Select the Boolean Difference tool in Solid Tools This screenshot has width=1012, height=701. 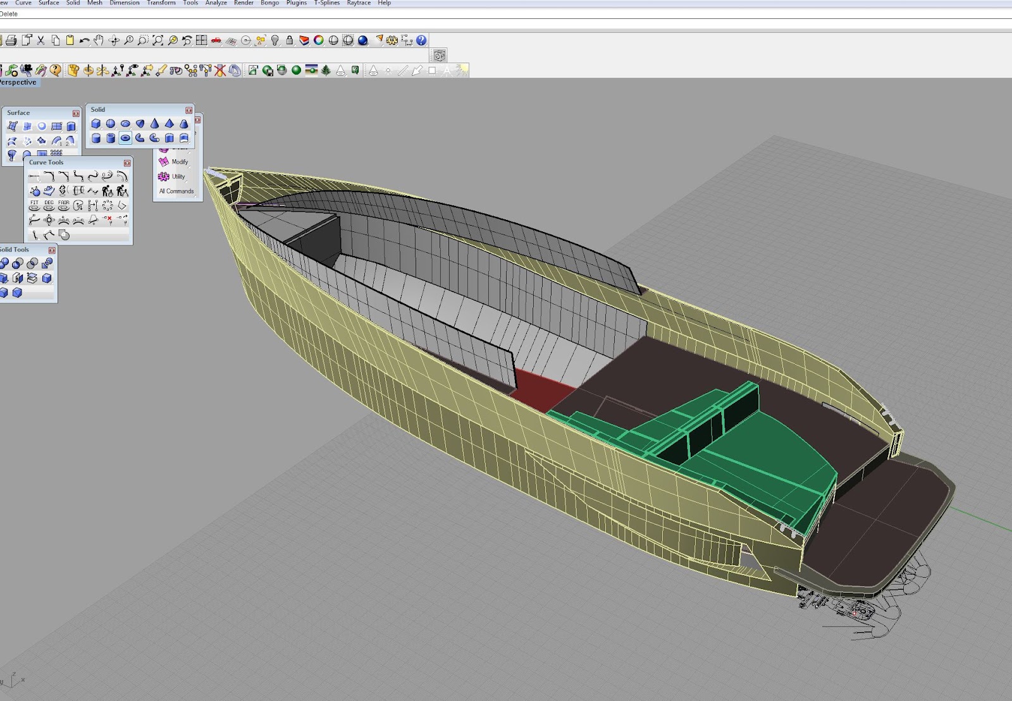click(x=18, y=263)
